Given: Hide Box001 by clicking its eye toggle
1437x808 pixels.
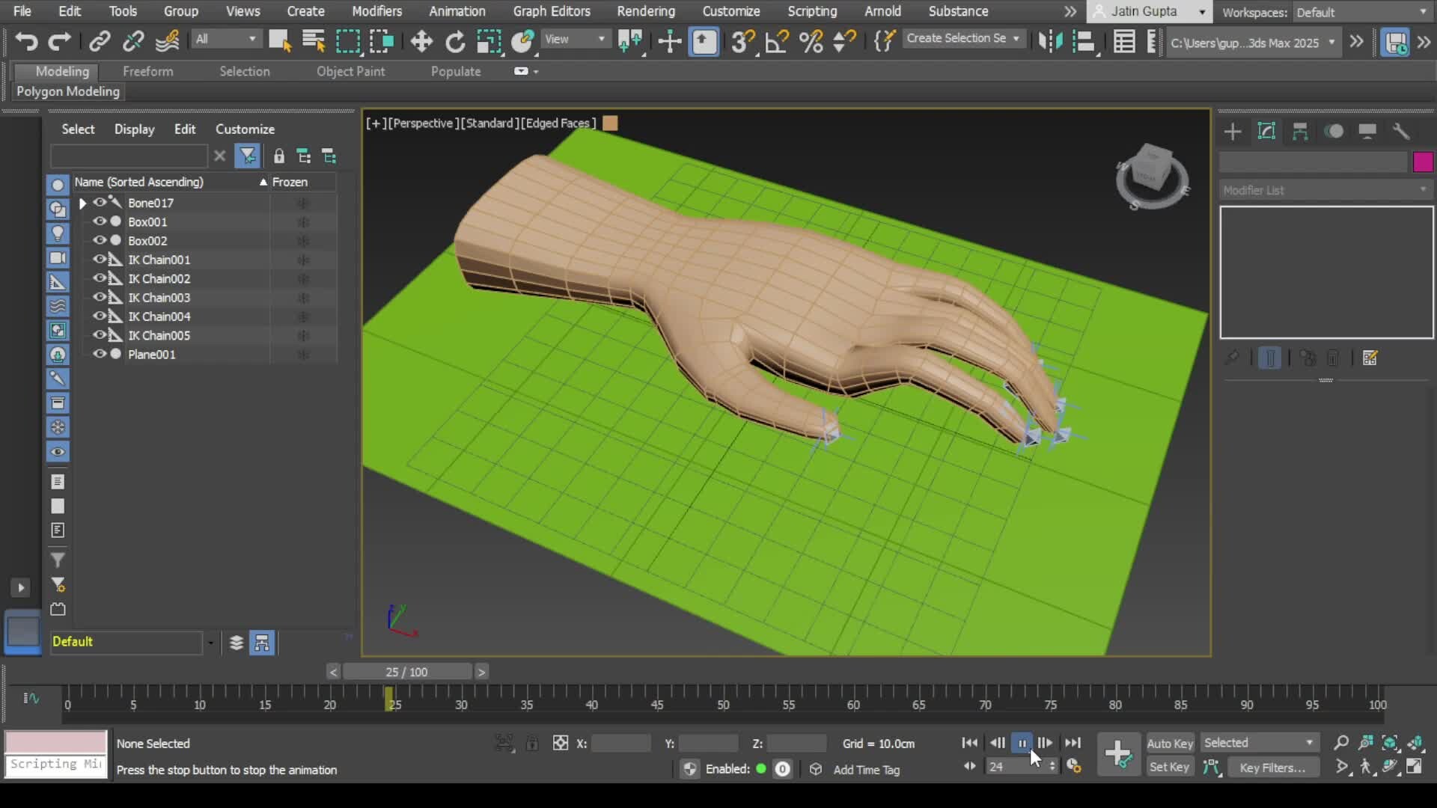Looking at the screenshot, I should tap(100, 221).
